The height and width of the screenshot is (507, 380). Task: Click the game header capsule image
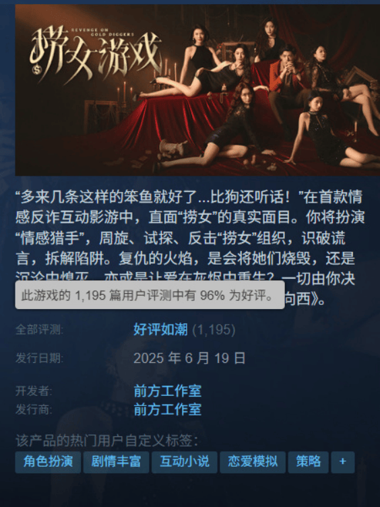point(197,90)
